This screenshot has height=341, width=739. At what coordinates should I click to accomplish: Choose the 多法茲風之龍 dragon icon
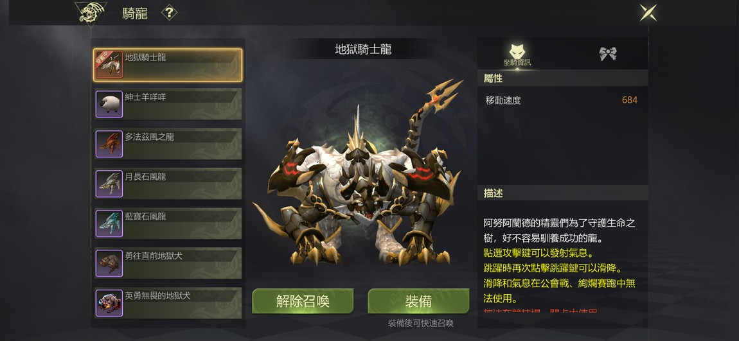point(109,144)
